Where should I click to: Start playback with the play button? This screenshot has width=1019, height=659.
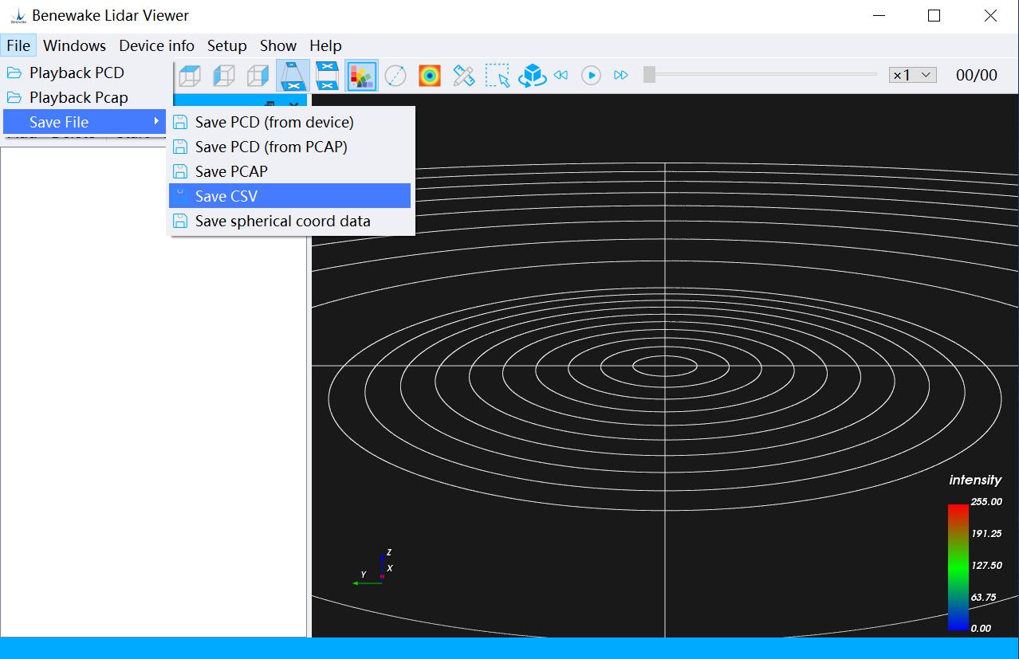[591, 75]
